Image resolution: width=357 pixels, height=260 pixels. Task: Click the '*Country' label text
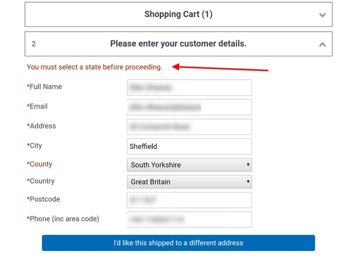tap(41, 181)
